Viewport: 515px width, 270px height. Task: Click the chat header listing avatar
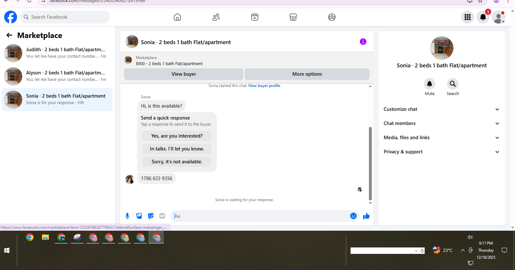coord(132,42)
